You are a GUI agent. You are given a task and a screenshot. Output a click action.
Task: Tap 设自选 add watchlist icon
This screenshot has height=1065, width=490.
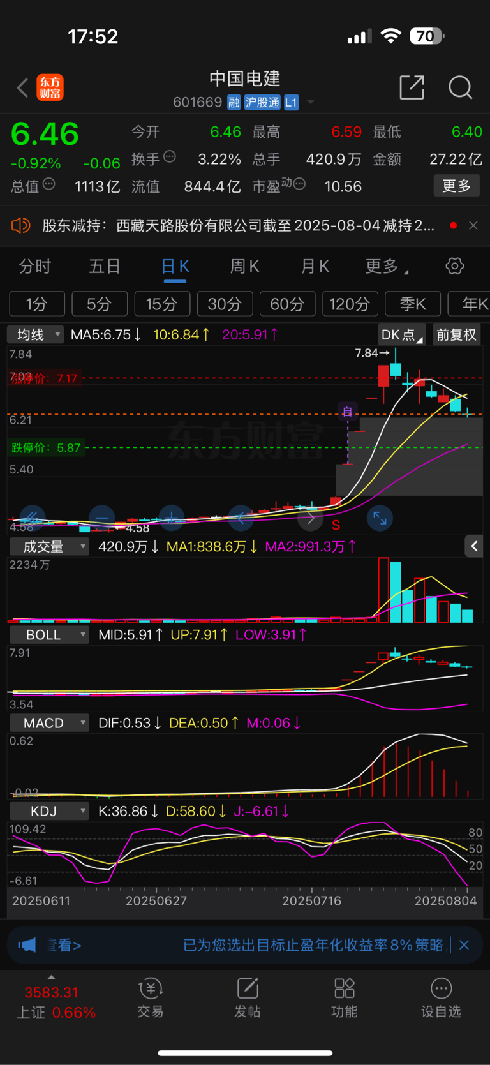441,999
